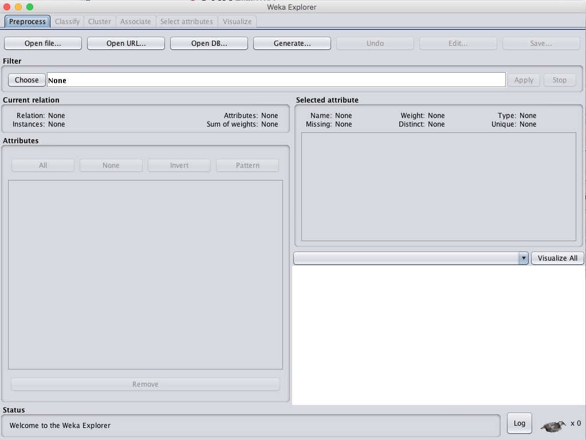586x440 pixels.
Task: Open the Cluster tab
Action: click(100, 22)
